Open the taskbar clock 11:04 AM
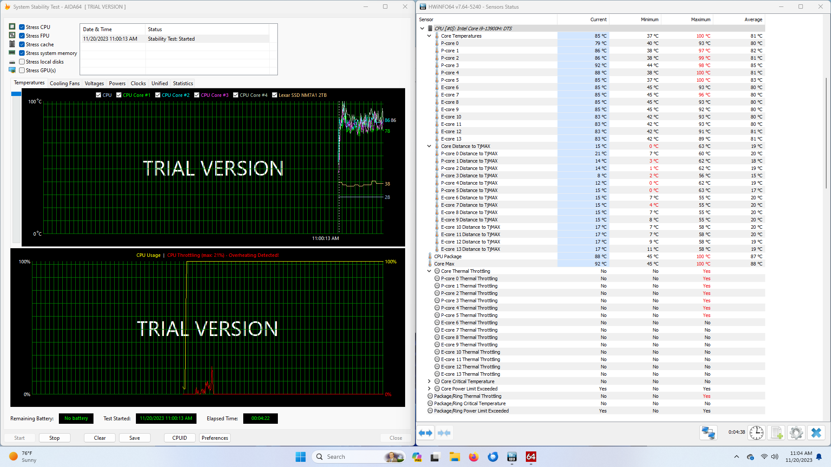 (x=799, y=457)
